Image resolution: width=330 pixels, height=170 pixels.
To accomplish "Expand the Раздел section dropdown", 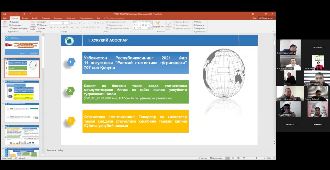I will (x=42, y=28).
